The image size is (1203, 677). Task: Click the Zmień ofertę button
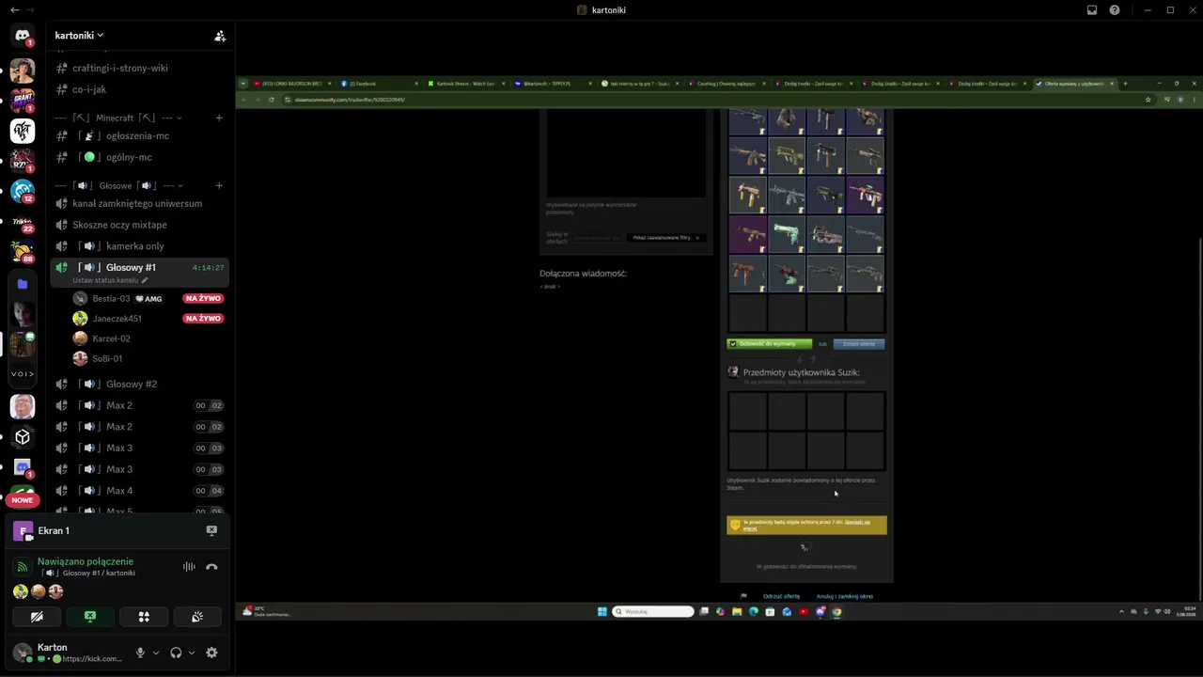coord(859,344)
